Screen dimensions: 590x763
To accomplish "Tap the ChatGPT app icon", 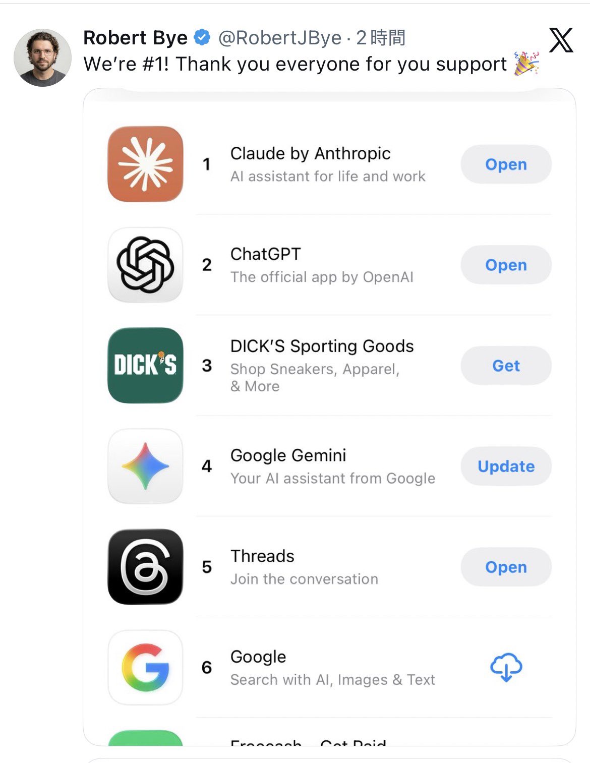I will click(x=145, y=265).
